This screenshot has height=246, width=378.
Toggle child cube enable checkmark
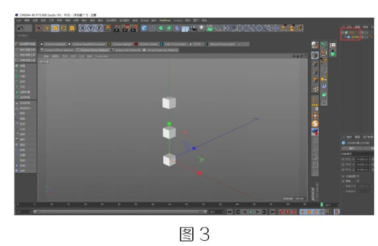[367, 37]
